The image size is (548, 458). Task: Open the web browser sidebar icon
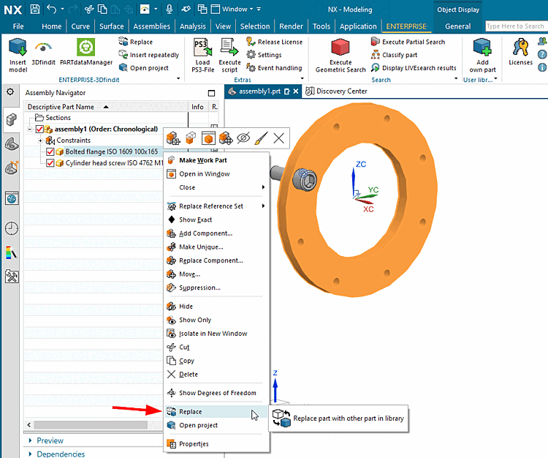coord(12,198)
